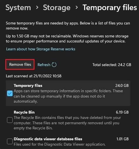Click the Remove files button
Image resolution: width=139 pixels, height=149 pixels.
(x=20, y=64)
